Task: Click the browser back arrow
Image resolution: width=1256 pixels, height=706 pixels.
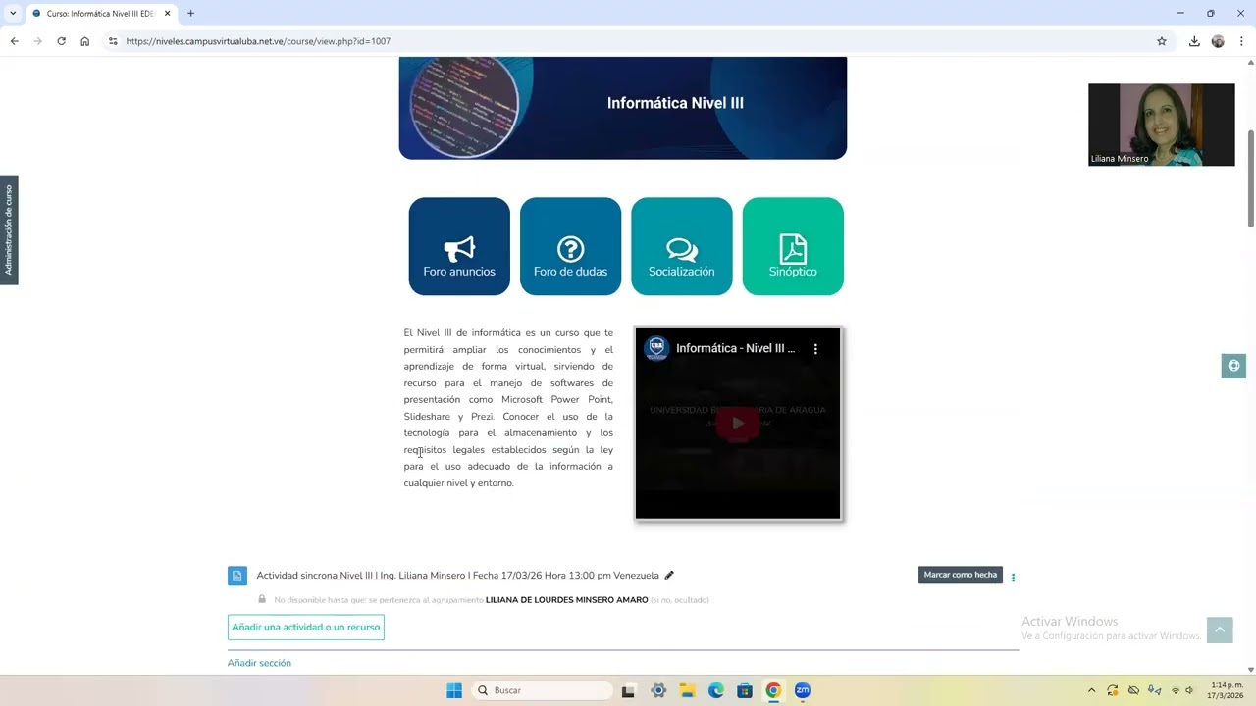Action: click(x=14, y=41)
